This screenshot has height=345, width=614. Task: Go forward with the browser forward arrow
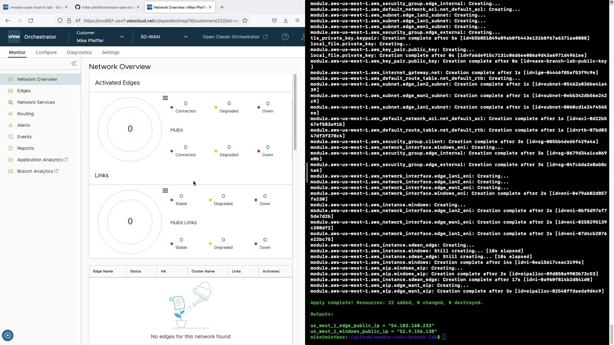point(19,21)
